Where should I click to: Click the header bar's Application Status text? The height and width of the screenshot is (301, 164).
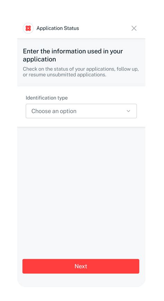pos(58,28)
